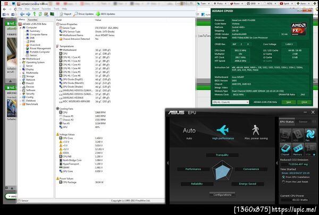319x215 pixels.
Task: Open the View menu in AIDA64
Action: [27, 8]
